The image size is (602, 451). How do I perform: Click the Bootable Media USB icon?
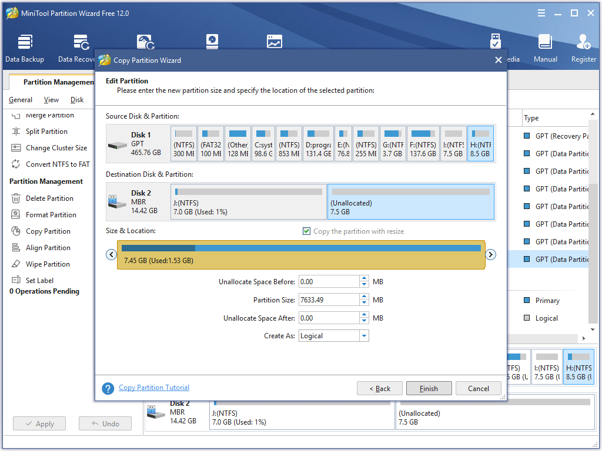495,41
